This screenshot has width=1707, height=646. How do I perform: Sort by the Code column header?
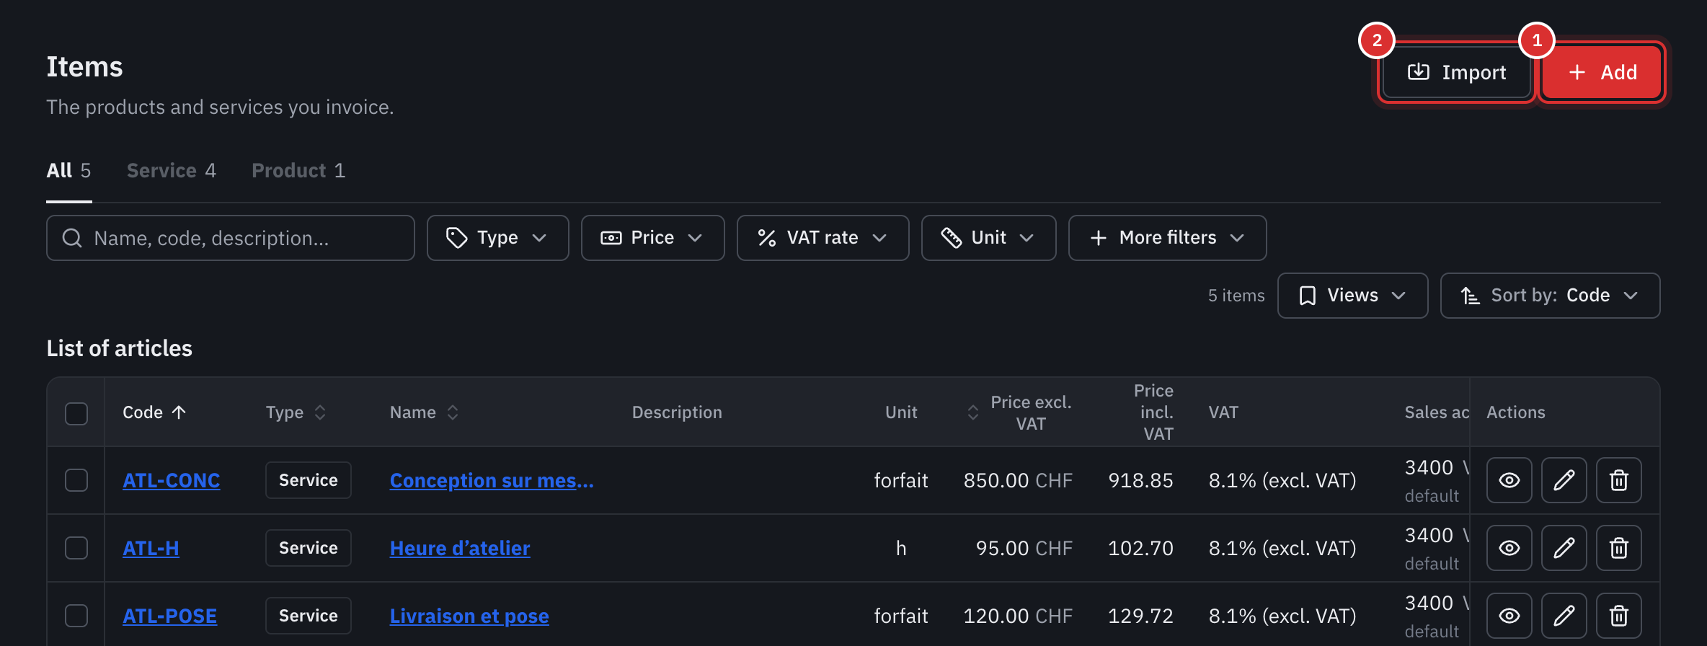click(154, 412)
